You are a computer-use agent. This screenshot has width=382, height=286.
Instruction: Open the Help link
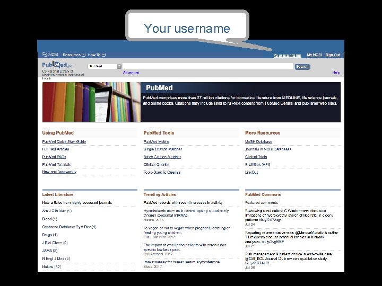336,73
